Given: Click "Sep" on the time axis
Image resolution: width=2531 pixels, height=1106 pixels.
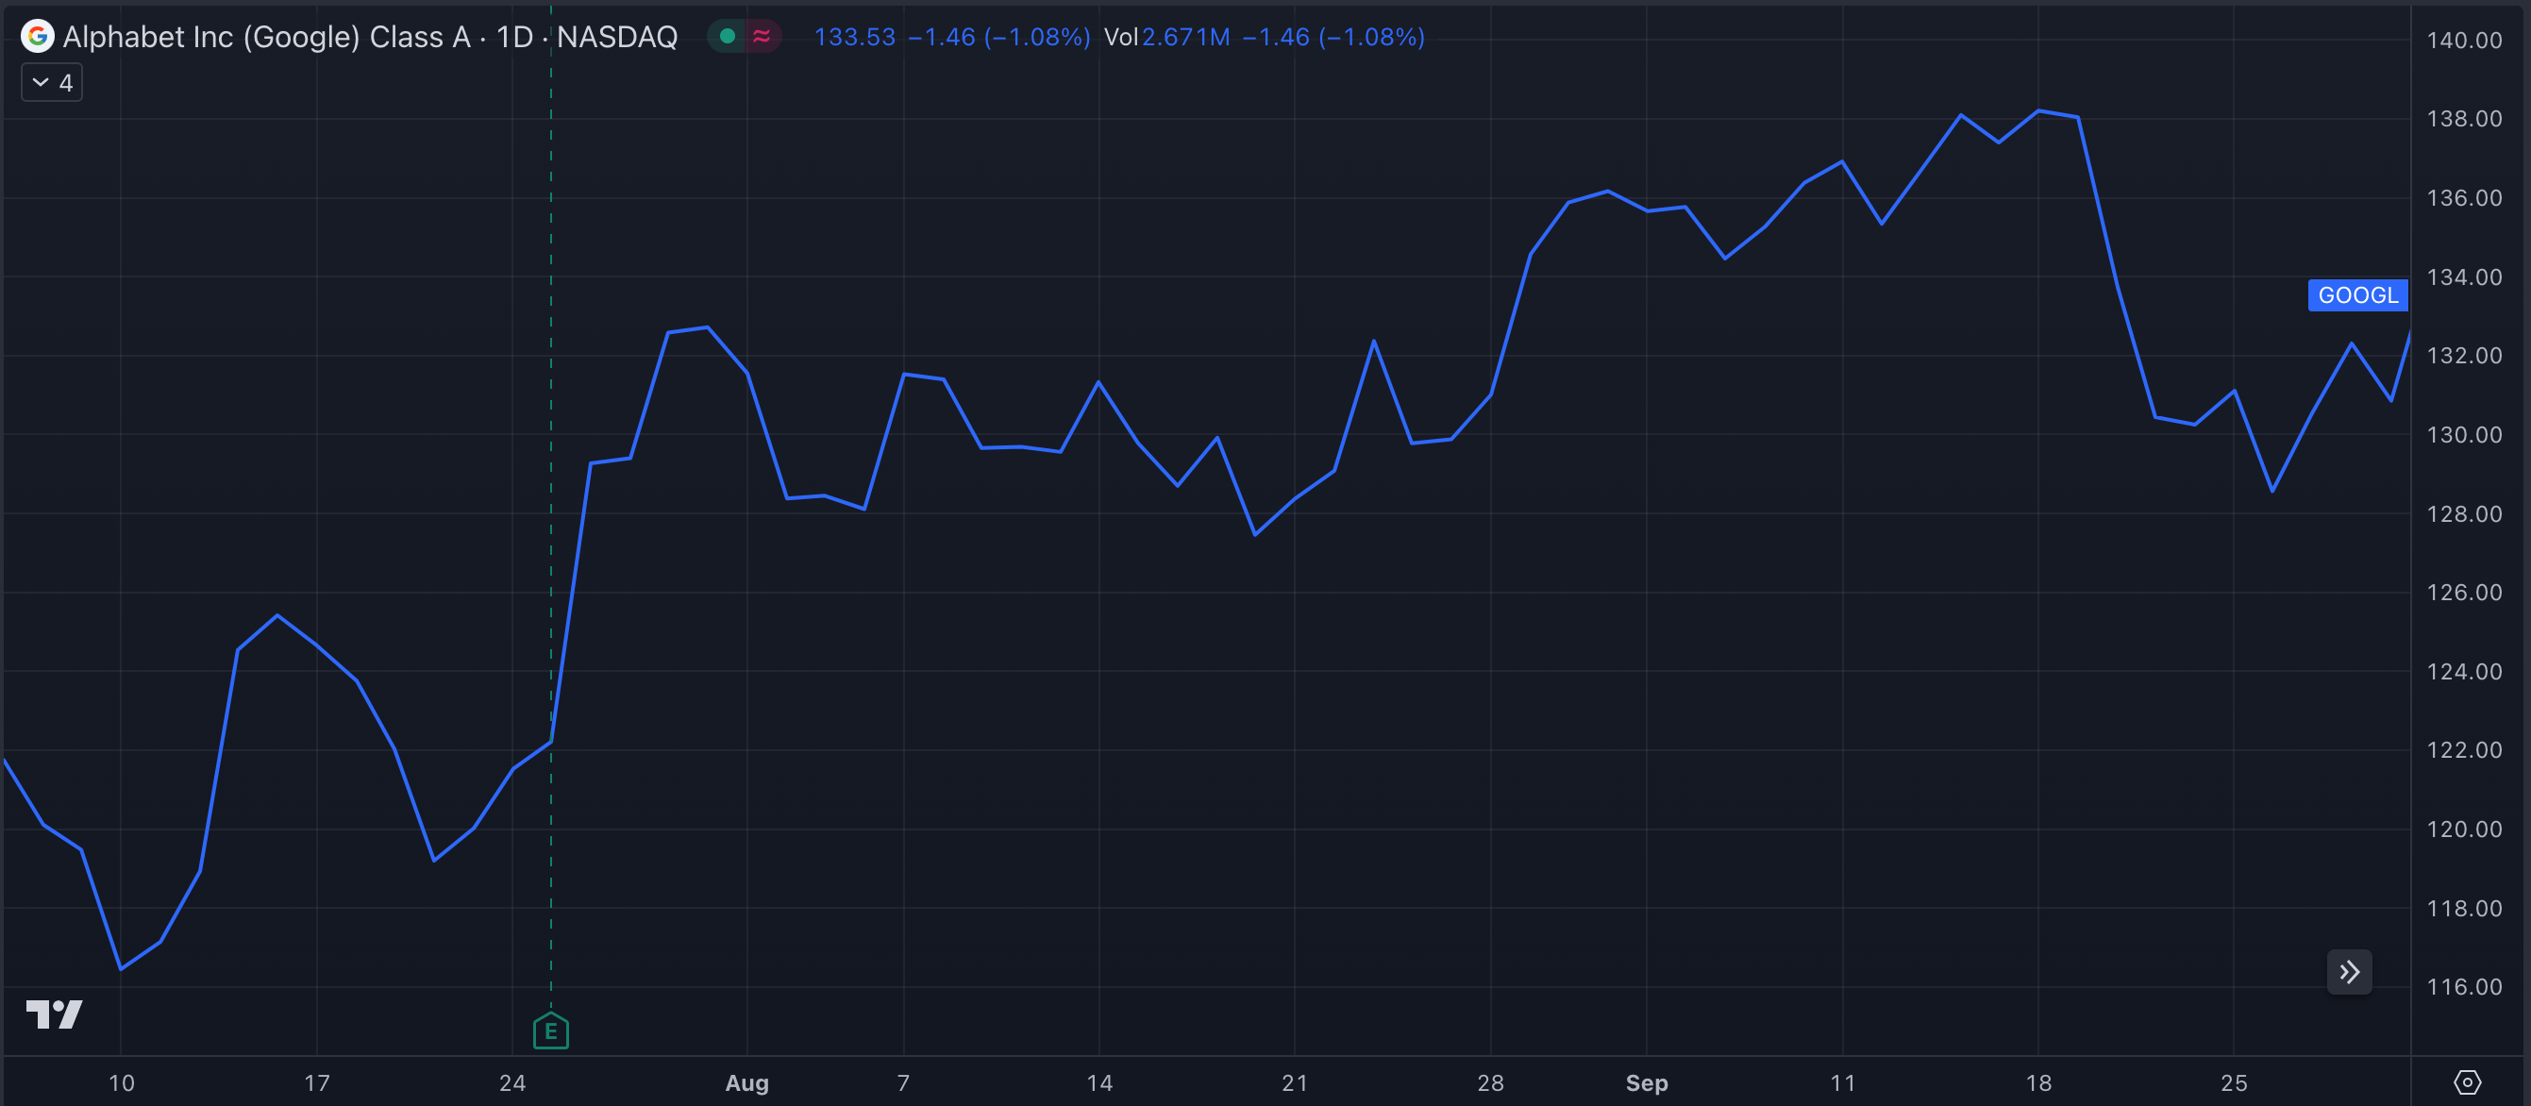Looking at the screenshot, I should point(1646,1083).
